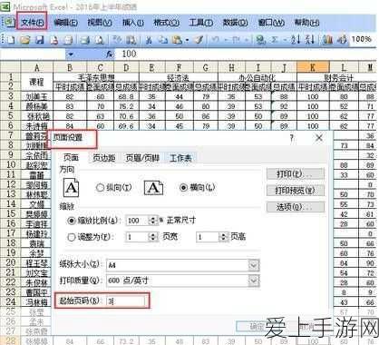Click the Paste clipboard icon
Viewport: 379px width, 345px height.
177,40
